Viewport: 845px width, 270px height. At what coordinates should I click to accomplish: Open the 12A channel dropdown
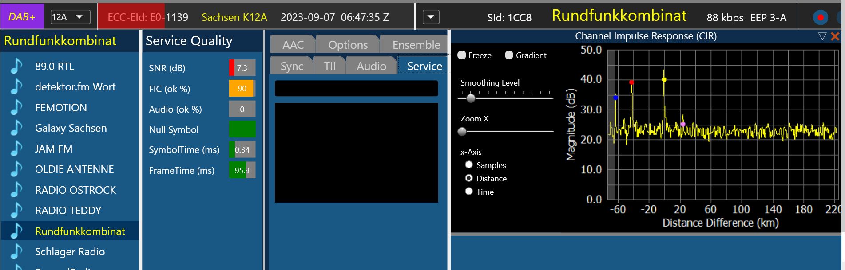pyautogui.click(x=70, y=17)
